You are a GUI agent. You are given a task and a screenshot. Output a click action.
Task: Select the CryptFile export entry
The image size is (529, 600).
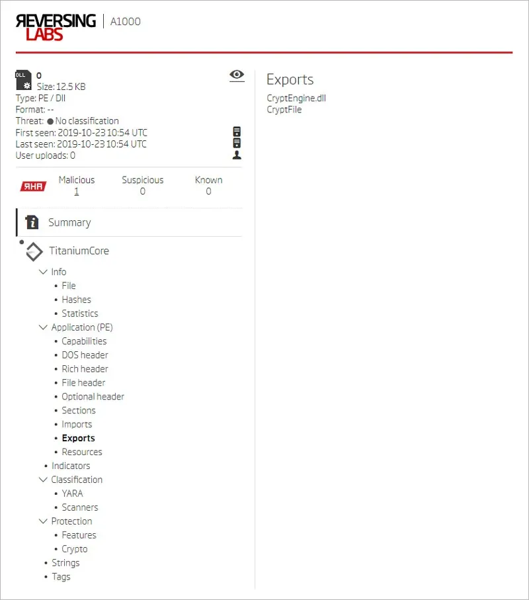pos(284,109)
